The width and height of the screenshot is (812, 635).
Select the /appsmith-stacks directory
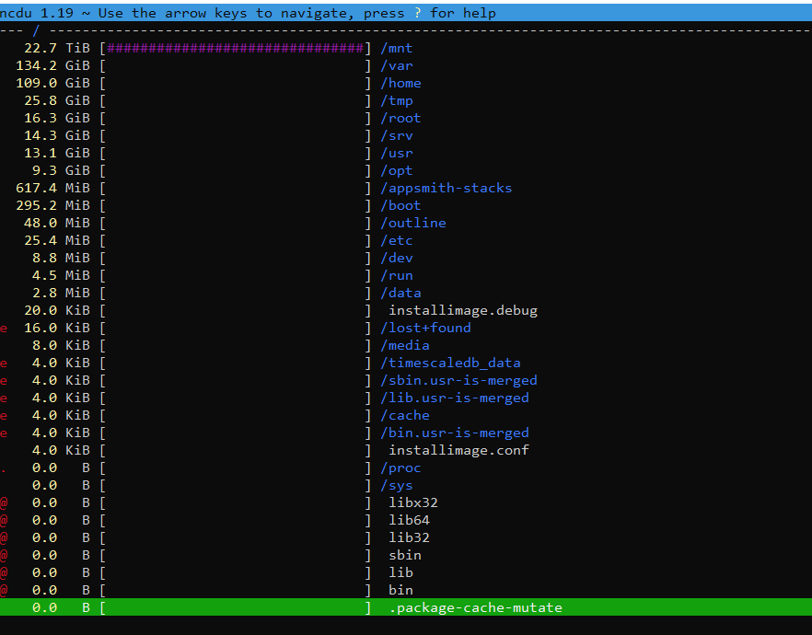(x=406, y=188)
